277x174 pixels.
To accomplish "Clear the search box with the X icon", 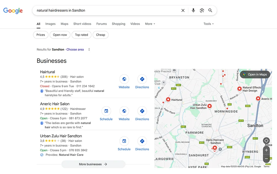I will click(183, 10).
